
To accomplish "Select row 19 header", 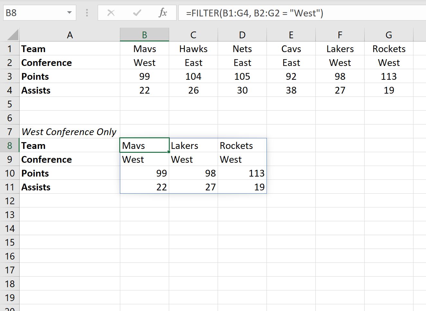I will click(10, 297).
